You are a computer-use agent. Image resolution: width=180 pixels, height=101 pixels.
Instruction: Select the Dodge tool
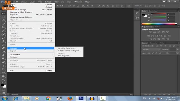pos(3,59)
